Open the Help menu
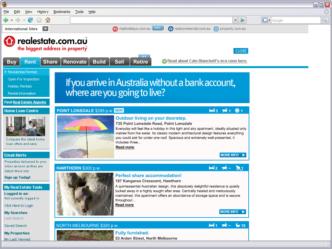This screenshot has height=249, width=332. click(92, 12)
